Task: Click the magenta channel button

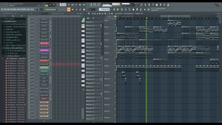Action: coord(44,50)
